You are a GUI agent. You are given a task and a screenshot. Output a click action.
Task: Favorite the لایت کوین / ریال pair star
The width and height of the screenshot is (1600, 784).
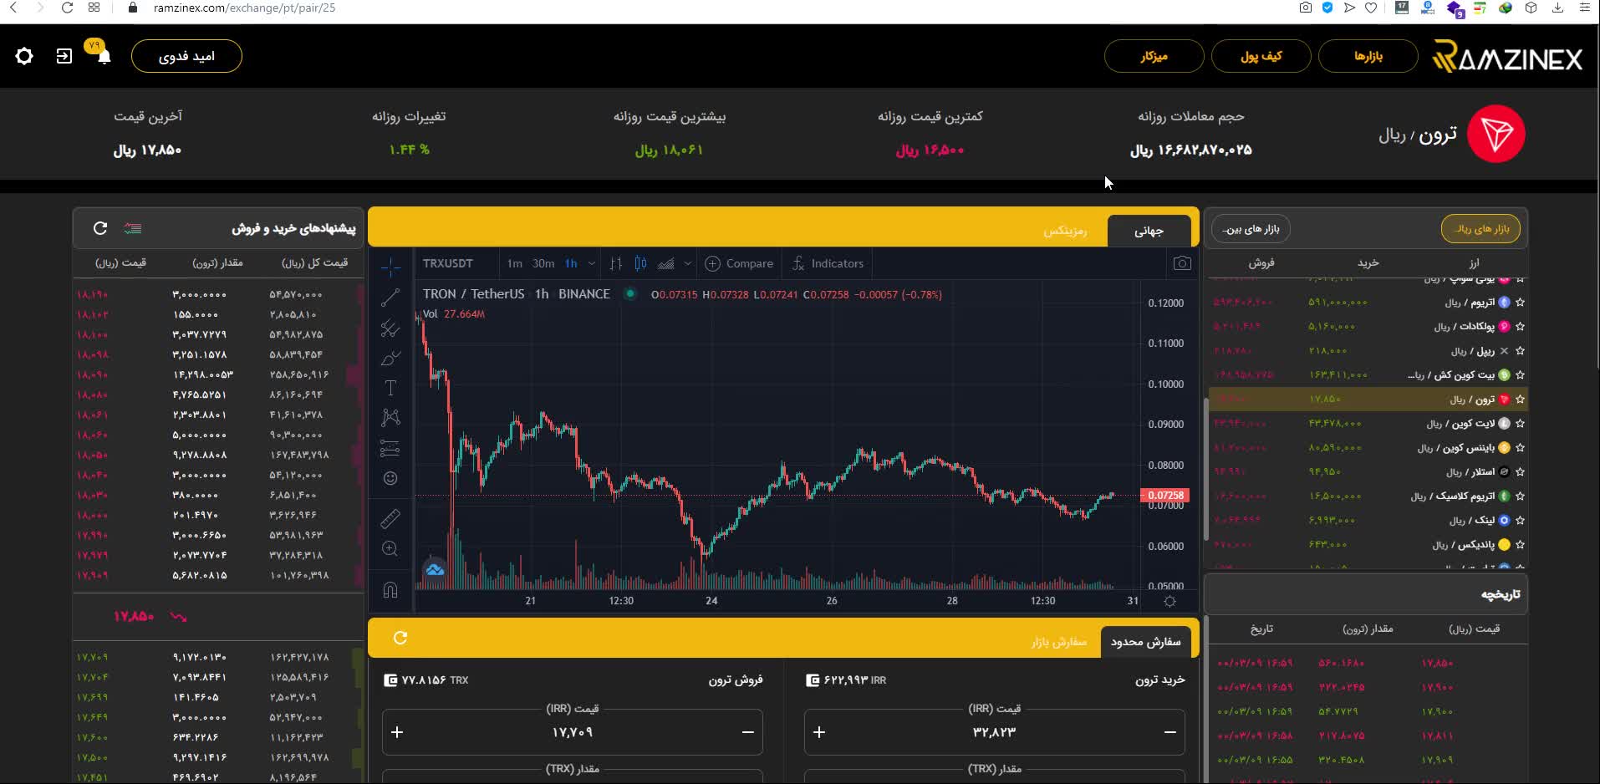[x=1520, y=424]
